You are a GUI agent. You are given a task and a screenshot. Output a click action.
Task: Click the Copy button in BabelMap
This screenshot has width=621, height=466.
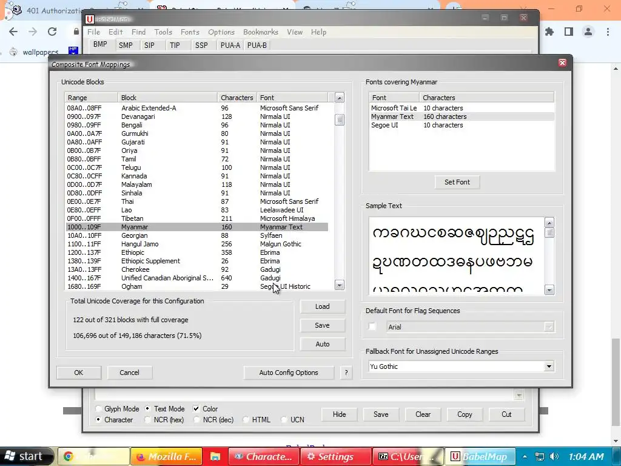465,414
